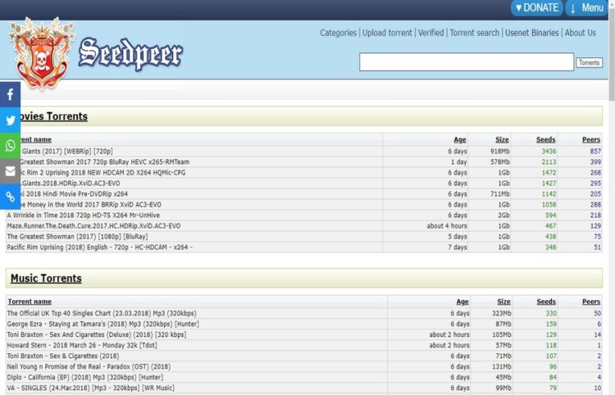Open Maze.Runner.The.Death.Cure.2017 torrent
The height and width of the screenshot is (395, 615).
(x=93, y=225)
